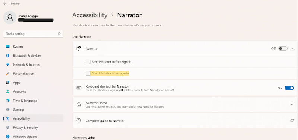Screen dimensions: 298x140
Task: Open Windows Update settings
Action: 33,136
